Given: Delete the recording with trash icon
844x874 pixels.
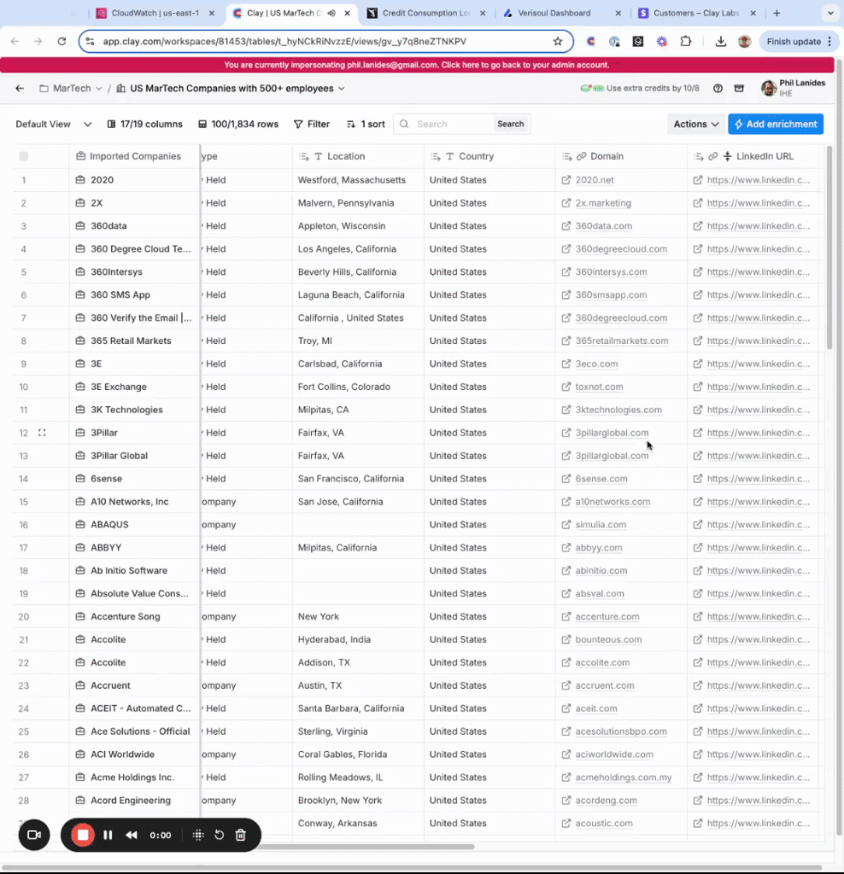Looking at the screenshot, I should (x=241, y=835).
